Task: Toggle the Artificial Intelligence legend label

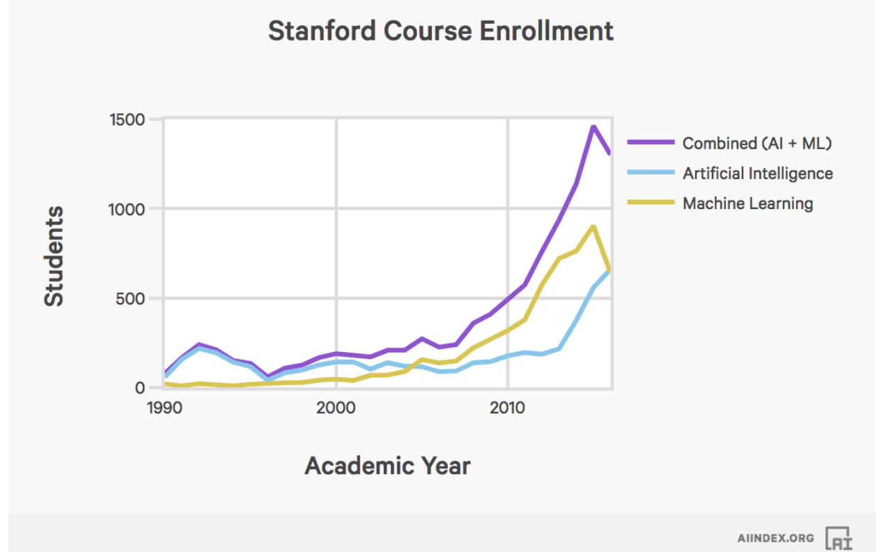Action: pyautogui.click(x=757, y=173)
